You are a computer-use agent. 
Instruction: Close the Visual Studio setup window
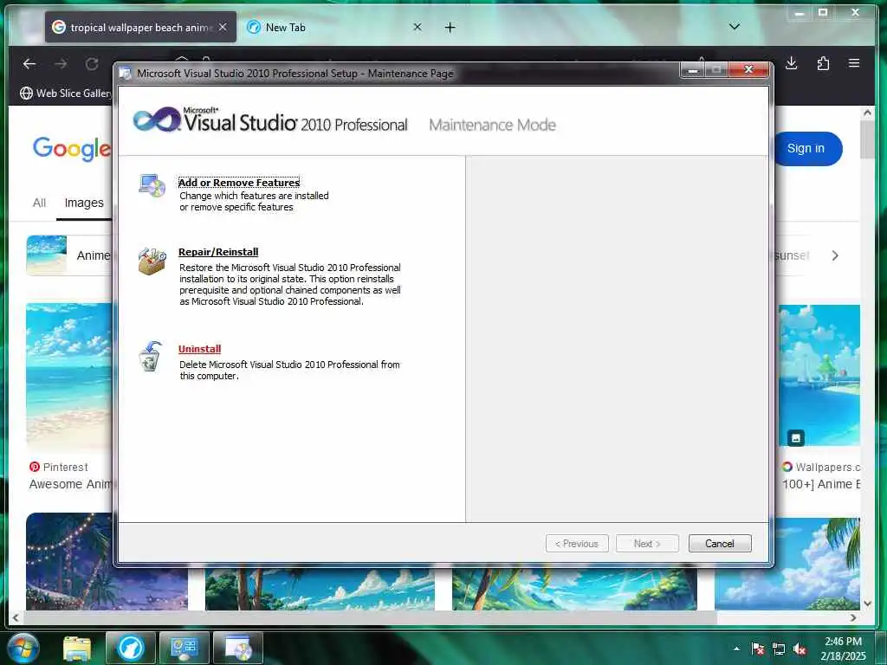(x=749, y=69)
